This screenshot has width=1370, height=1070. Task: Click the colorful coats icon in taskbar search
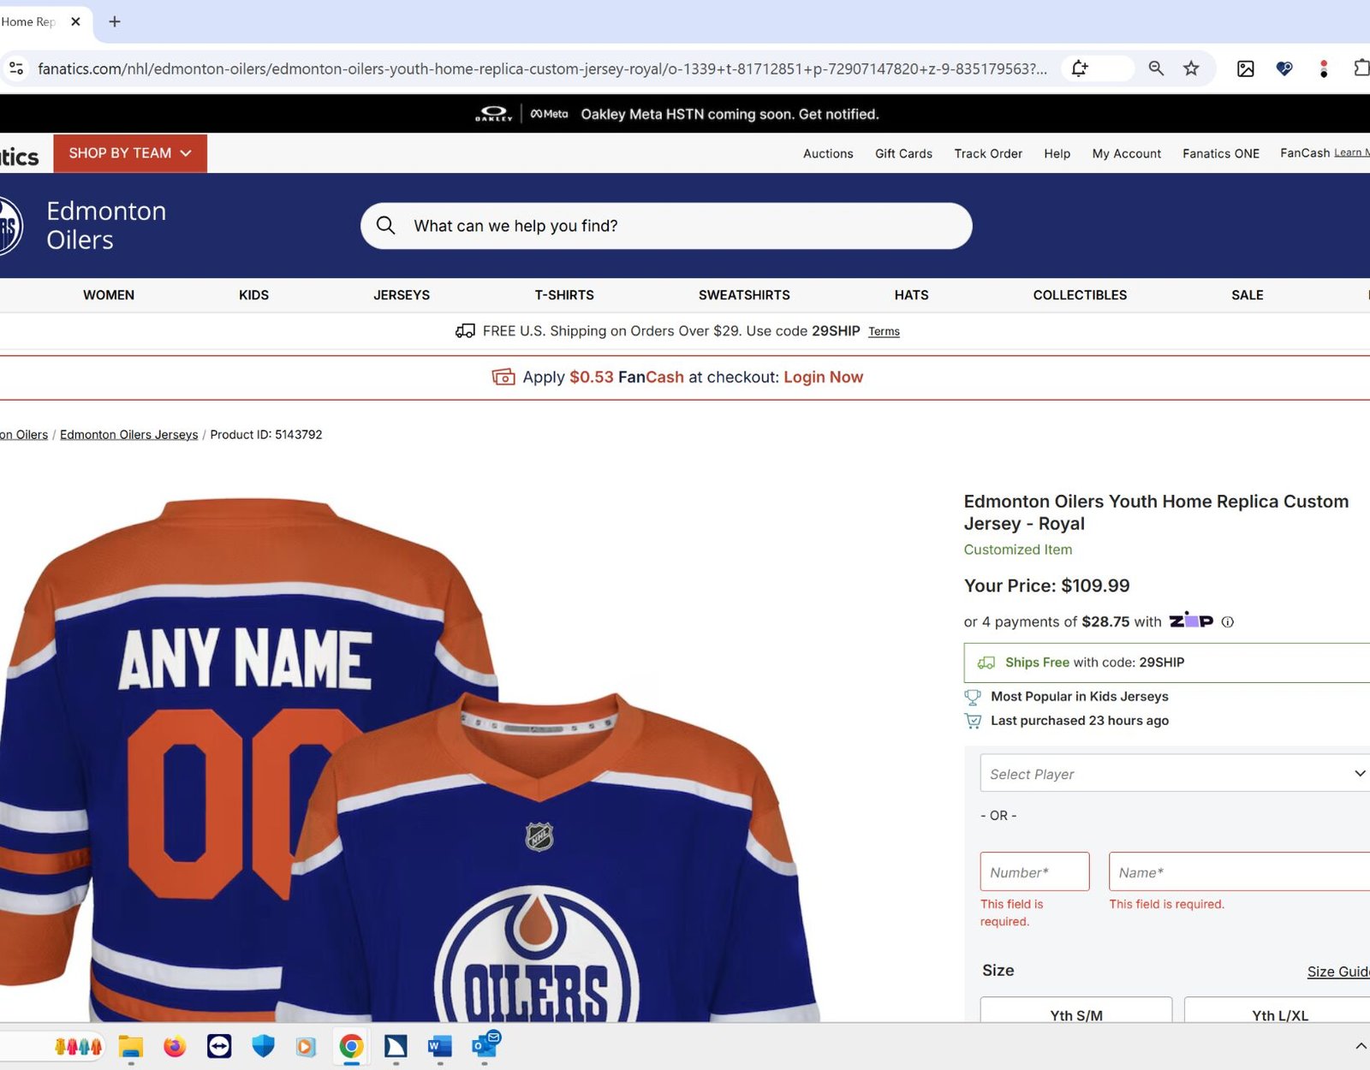[78, 1046]
